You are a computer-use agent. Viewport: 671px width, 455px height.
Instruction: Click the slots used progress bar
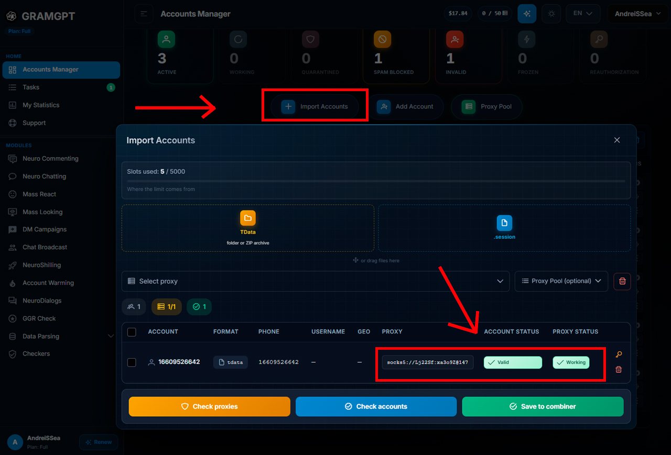point(376,181)
